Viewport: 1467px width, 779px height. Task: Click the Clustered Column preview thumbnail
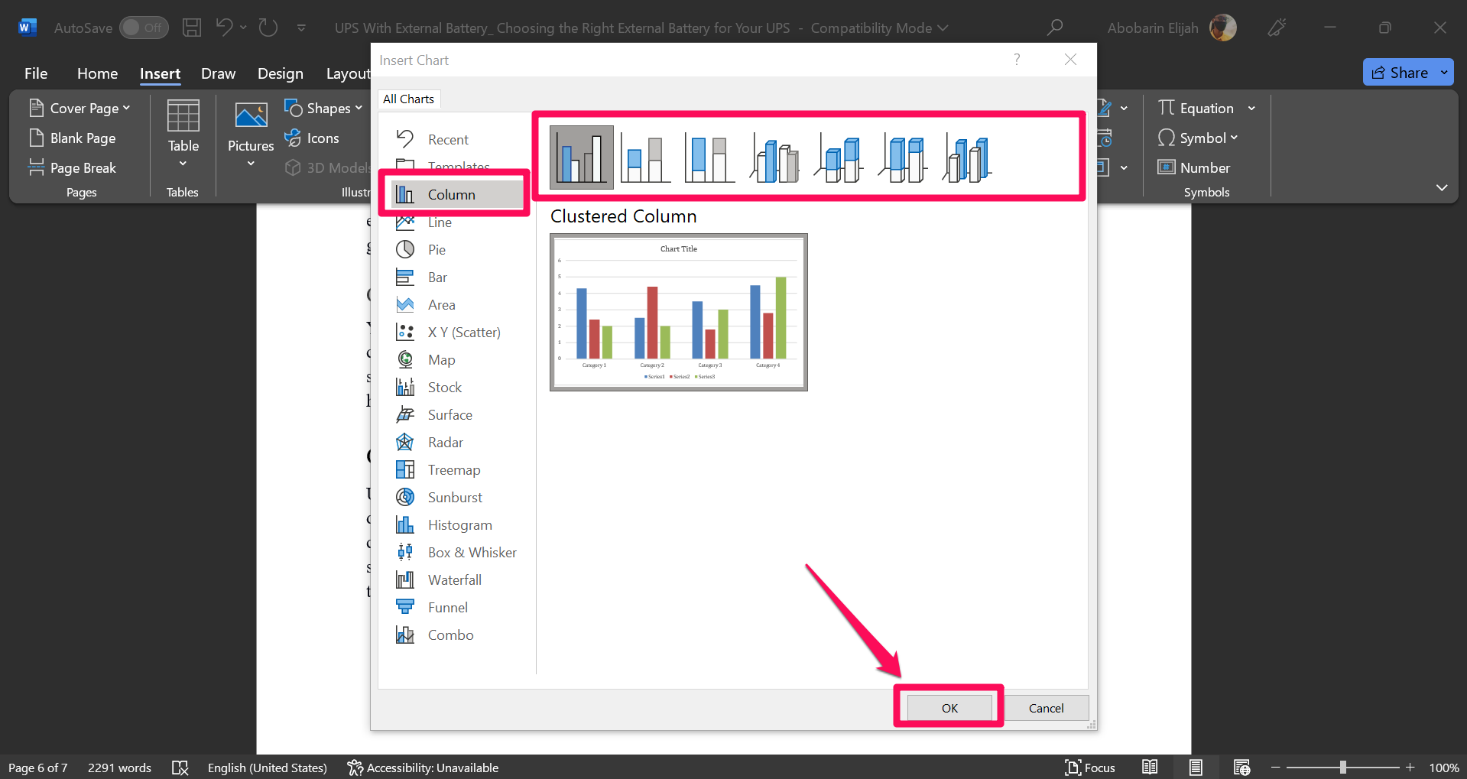[x=677, y=312]
